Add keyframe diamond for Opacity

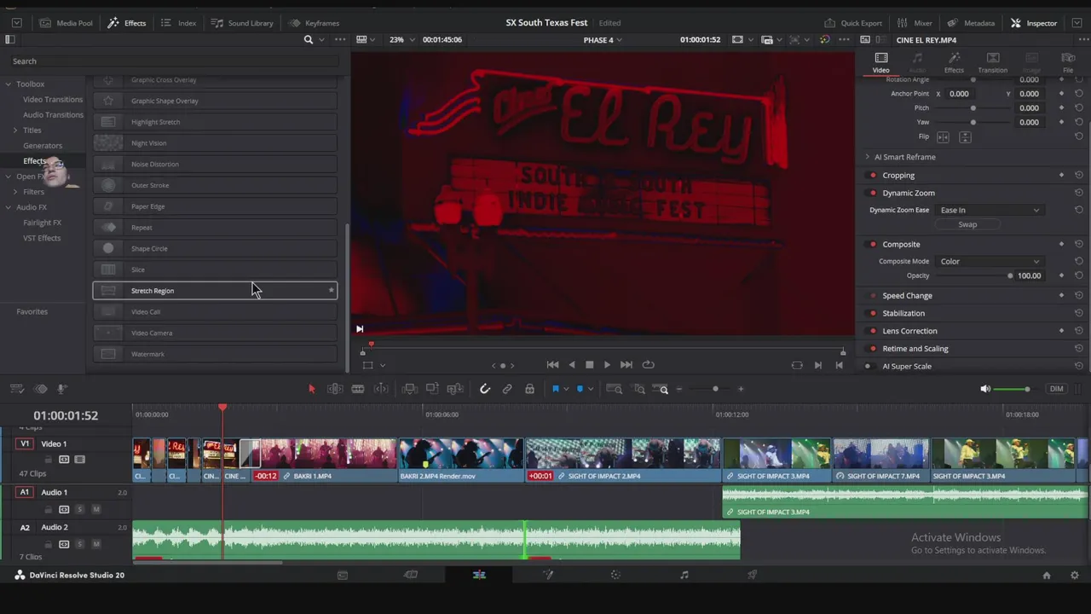1061,275
